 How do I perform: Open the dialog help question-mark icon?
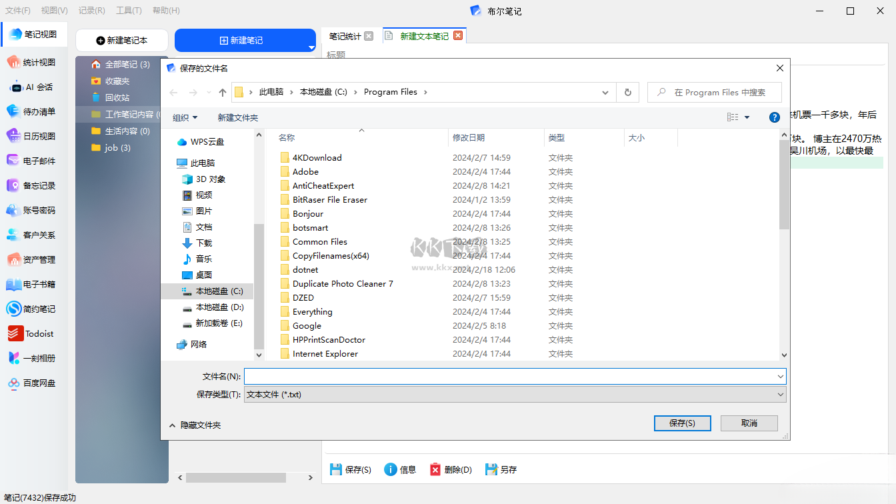tap(775, 117)
